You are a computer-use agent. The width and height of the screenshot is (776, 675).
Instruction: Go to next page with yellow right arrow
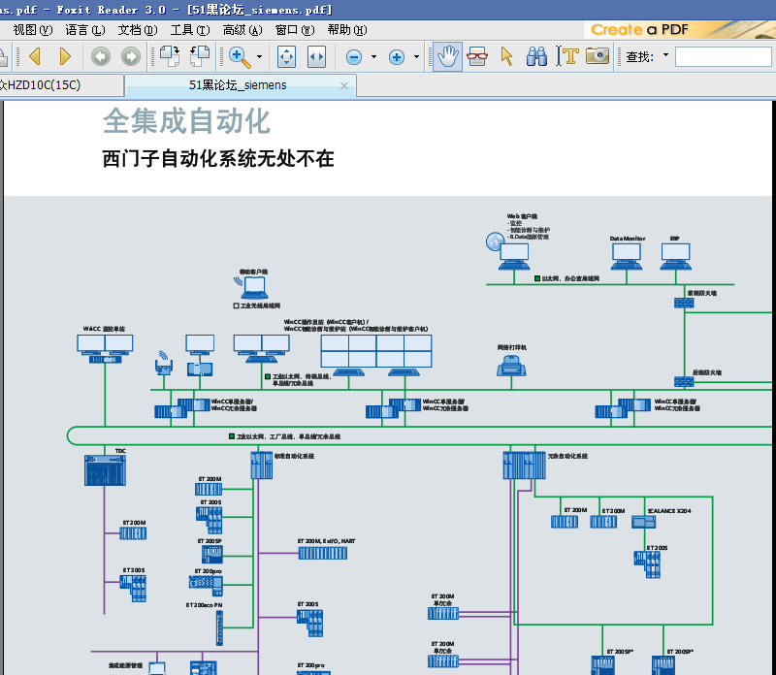65,56
